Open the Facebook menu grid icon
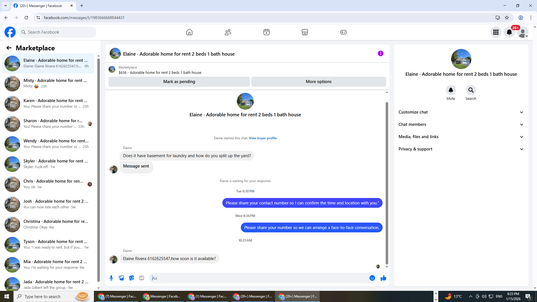The height and width of the screenshot is (302, 537). (496, 32)
